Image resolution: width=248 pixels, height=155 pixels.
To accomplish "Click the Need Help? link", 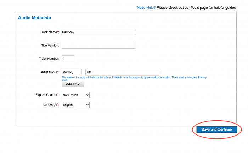I will (146, 7).
